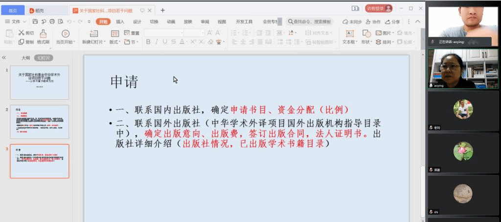Viewport: 501px width, 222px height.
Task: Switch to the Insert (插入) ribbon tab
Action: (x=120, y=21)
